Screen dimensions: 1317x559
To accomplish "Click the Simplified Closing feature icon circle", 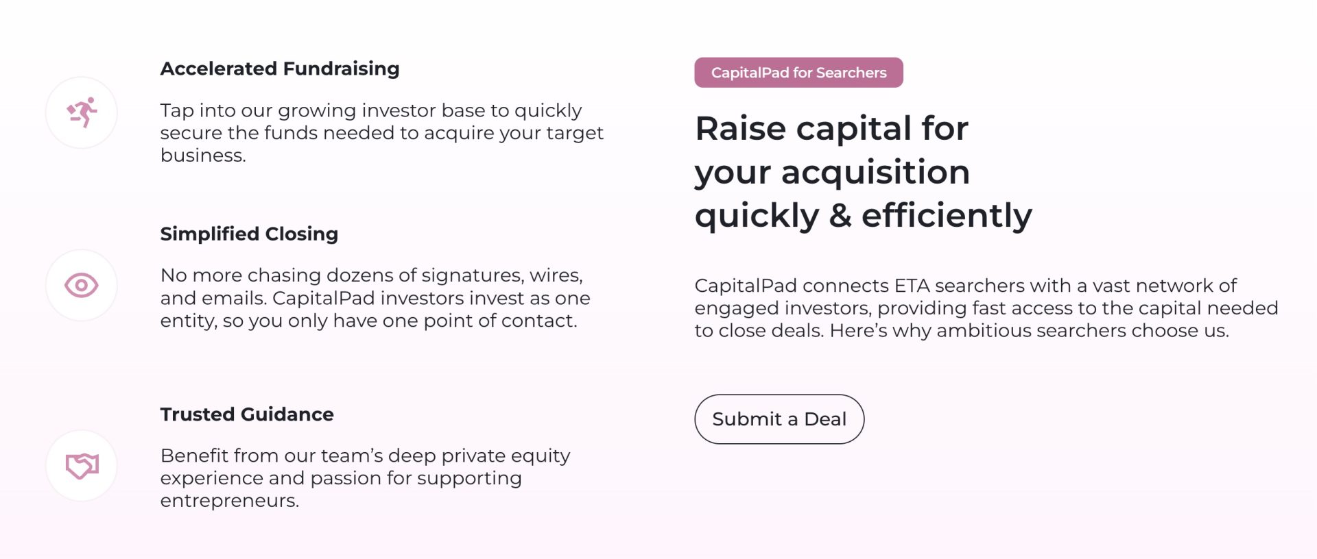I will 81,284.
